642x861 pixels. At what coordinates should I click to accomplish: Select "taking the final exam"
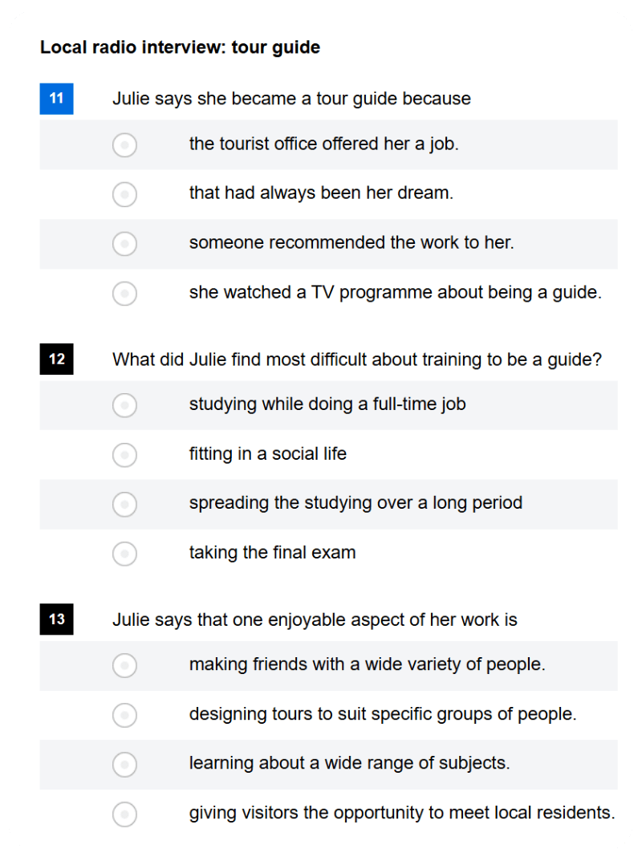point(124,554)
